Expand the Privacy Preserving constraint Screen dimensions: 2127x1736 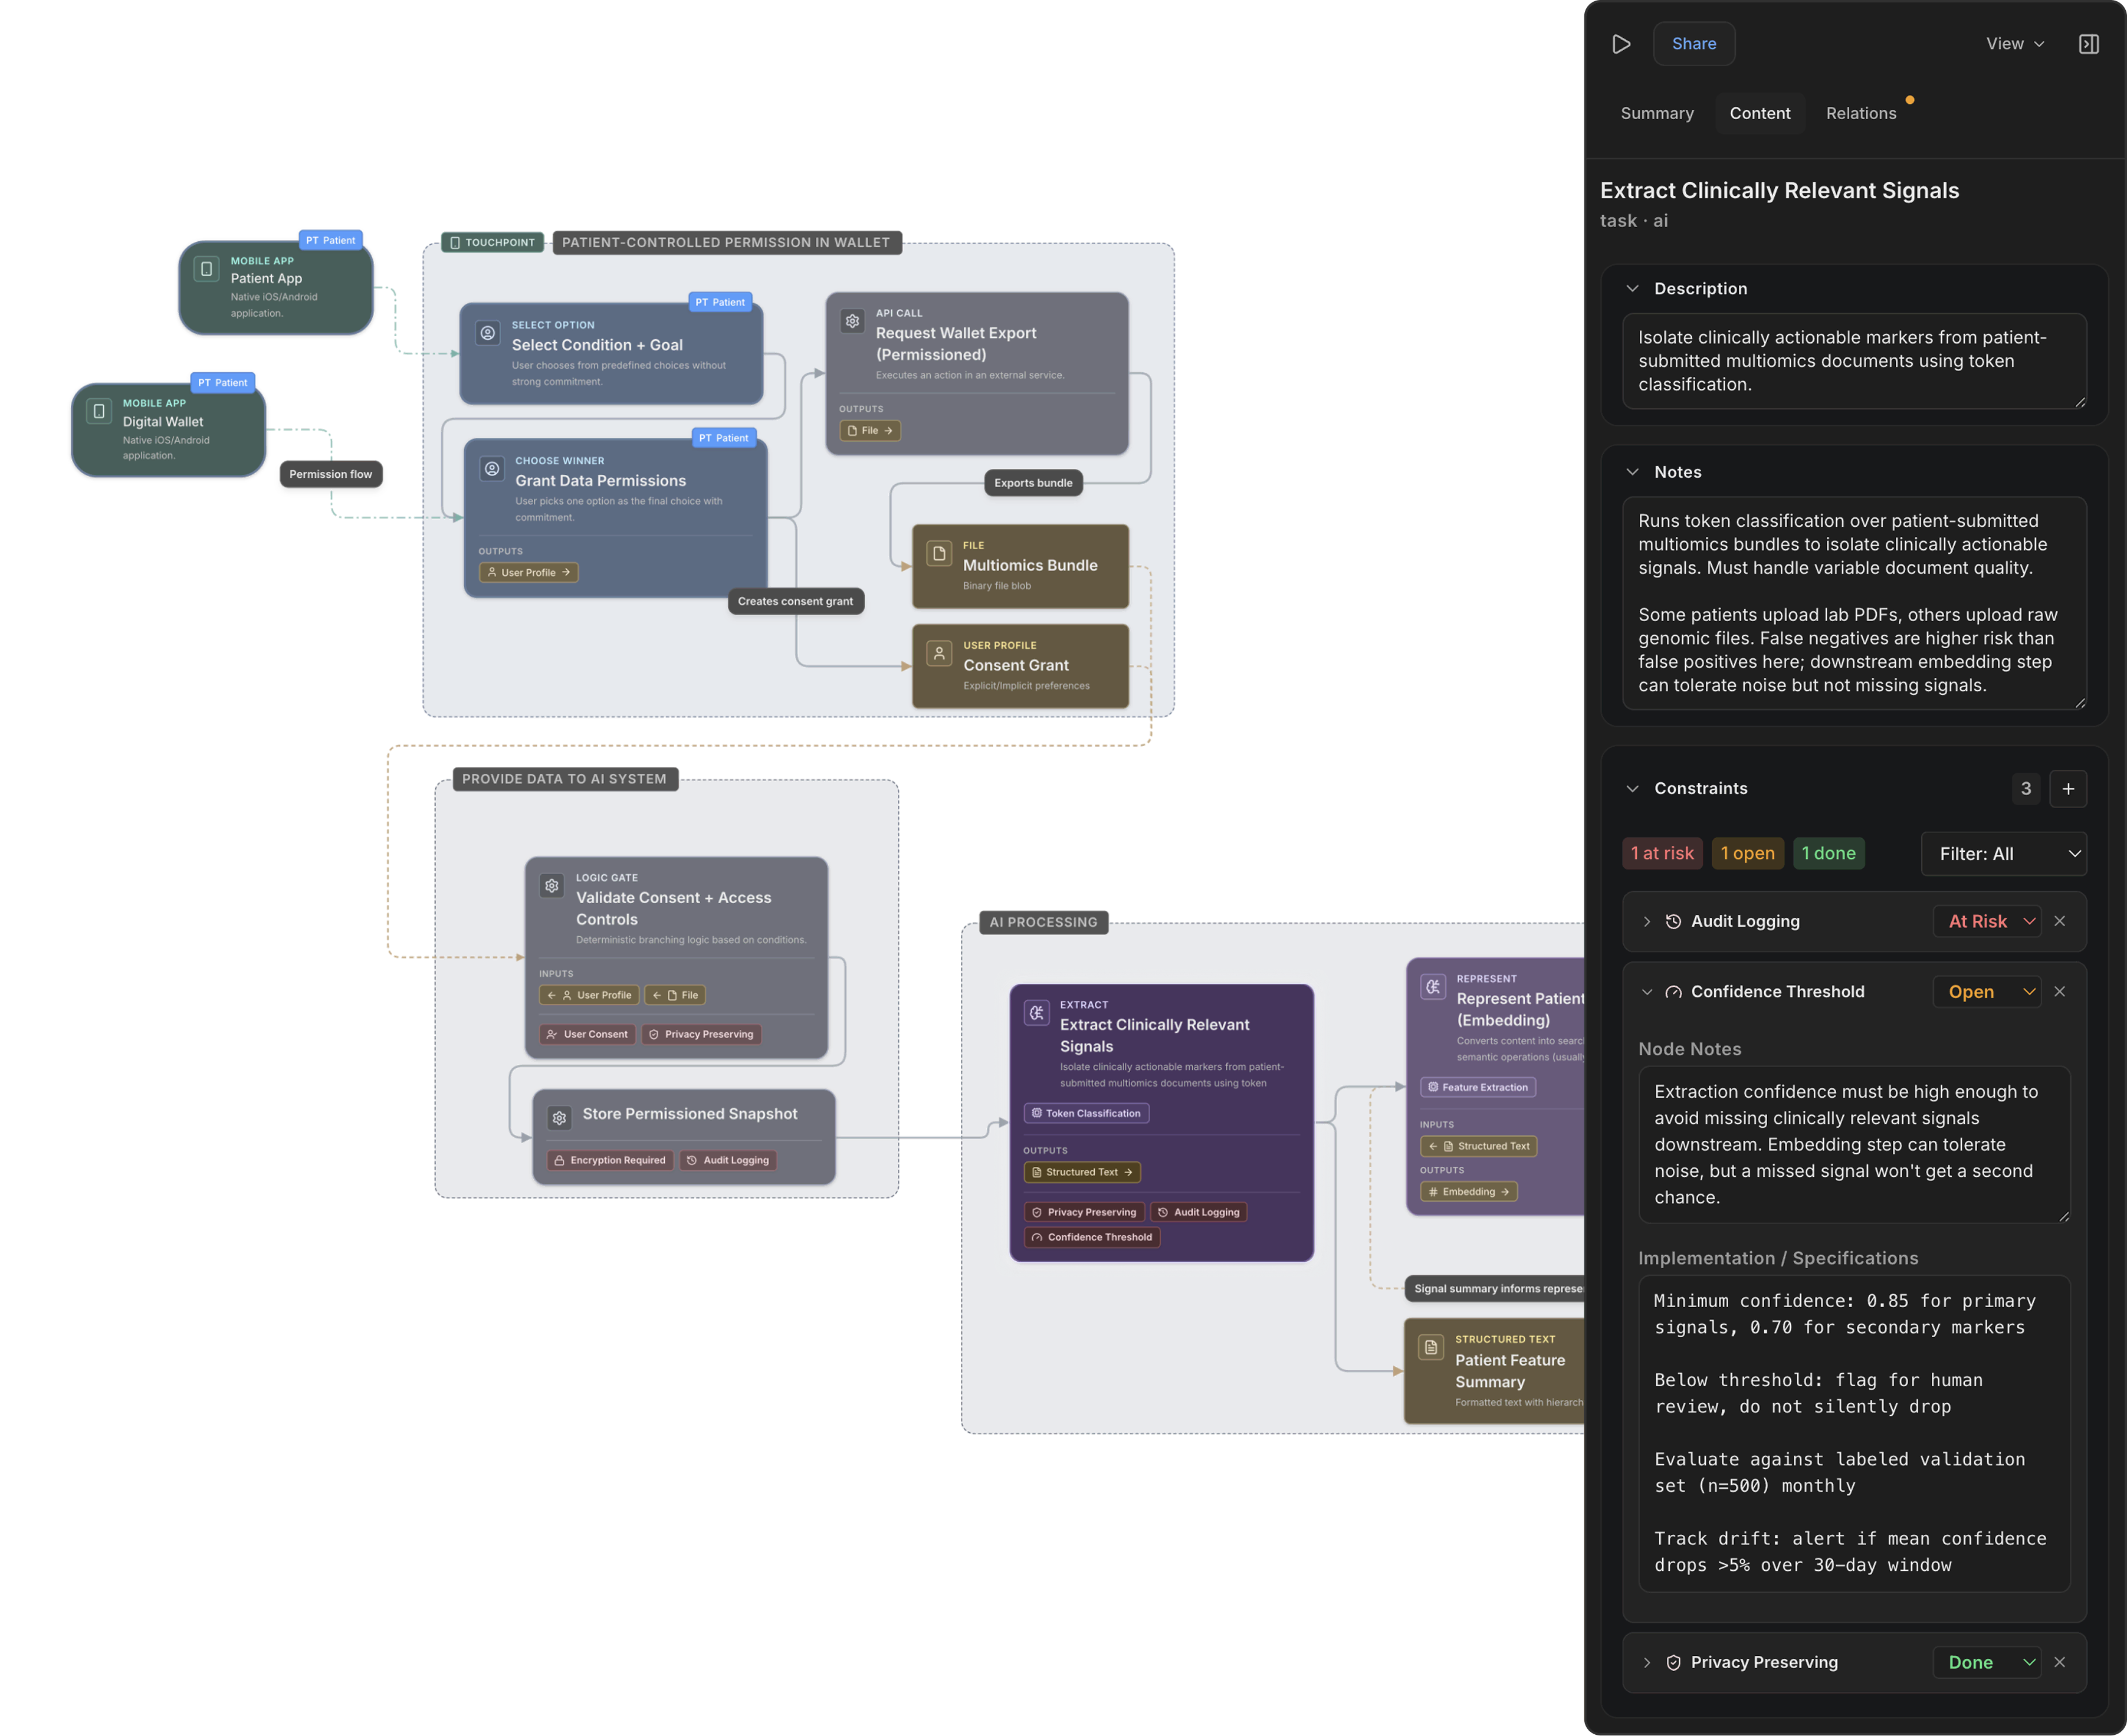(1646, 1662)
